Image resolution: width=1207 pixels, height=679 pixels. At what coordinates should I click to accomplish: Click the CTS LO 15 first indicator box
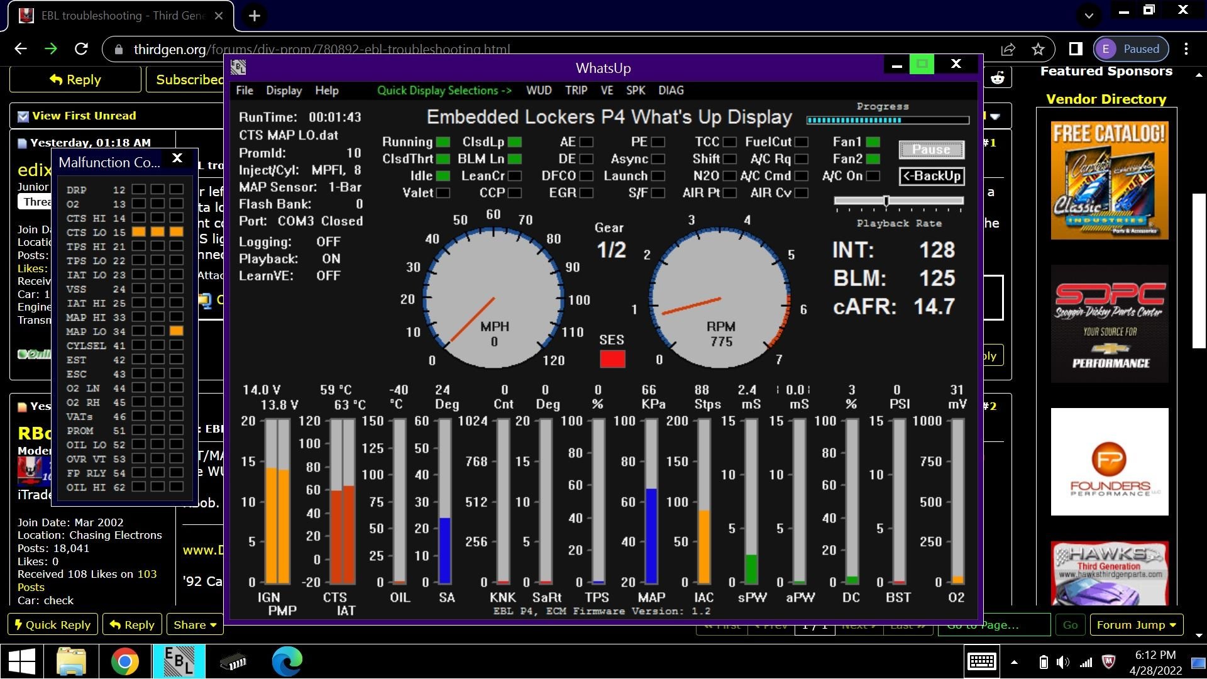click(x=138, y=232)
